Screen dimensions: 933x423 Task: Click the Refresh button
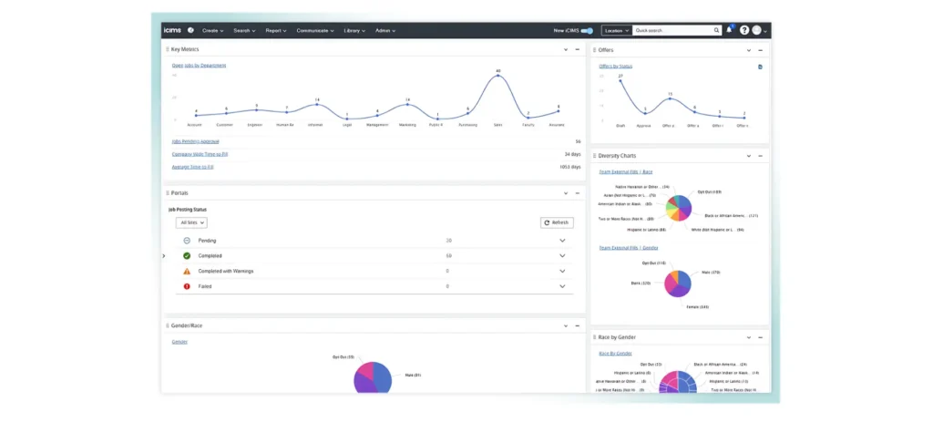[x=556, y=222]
